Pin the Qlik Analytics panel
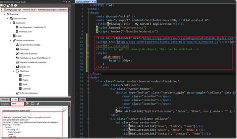 click(67, 1)
